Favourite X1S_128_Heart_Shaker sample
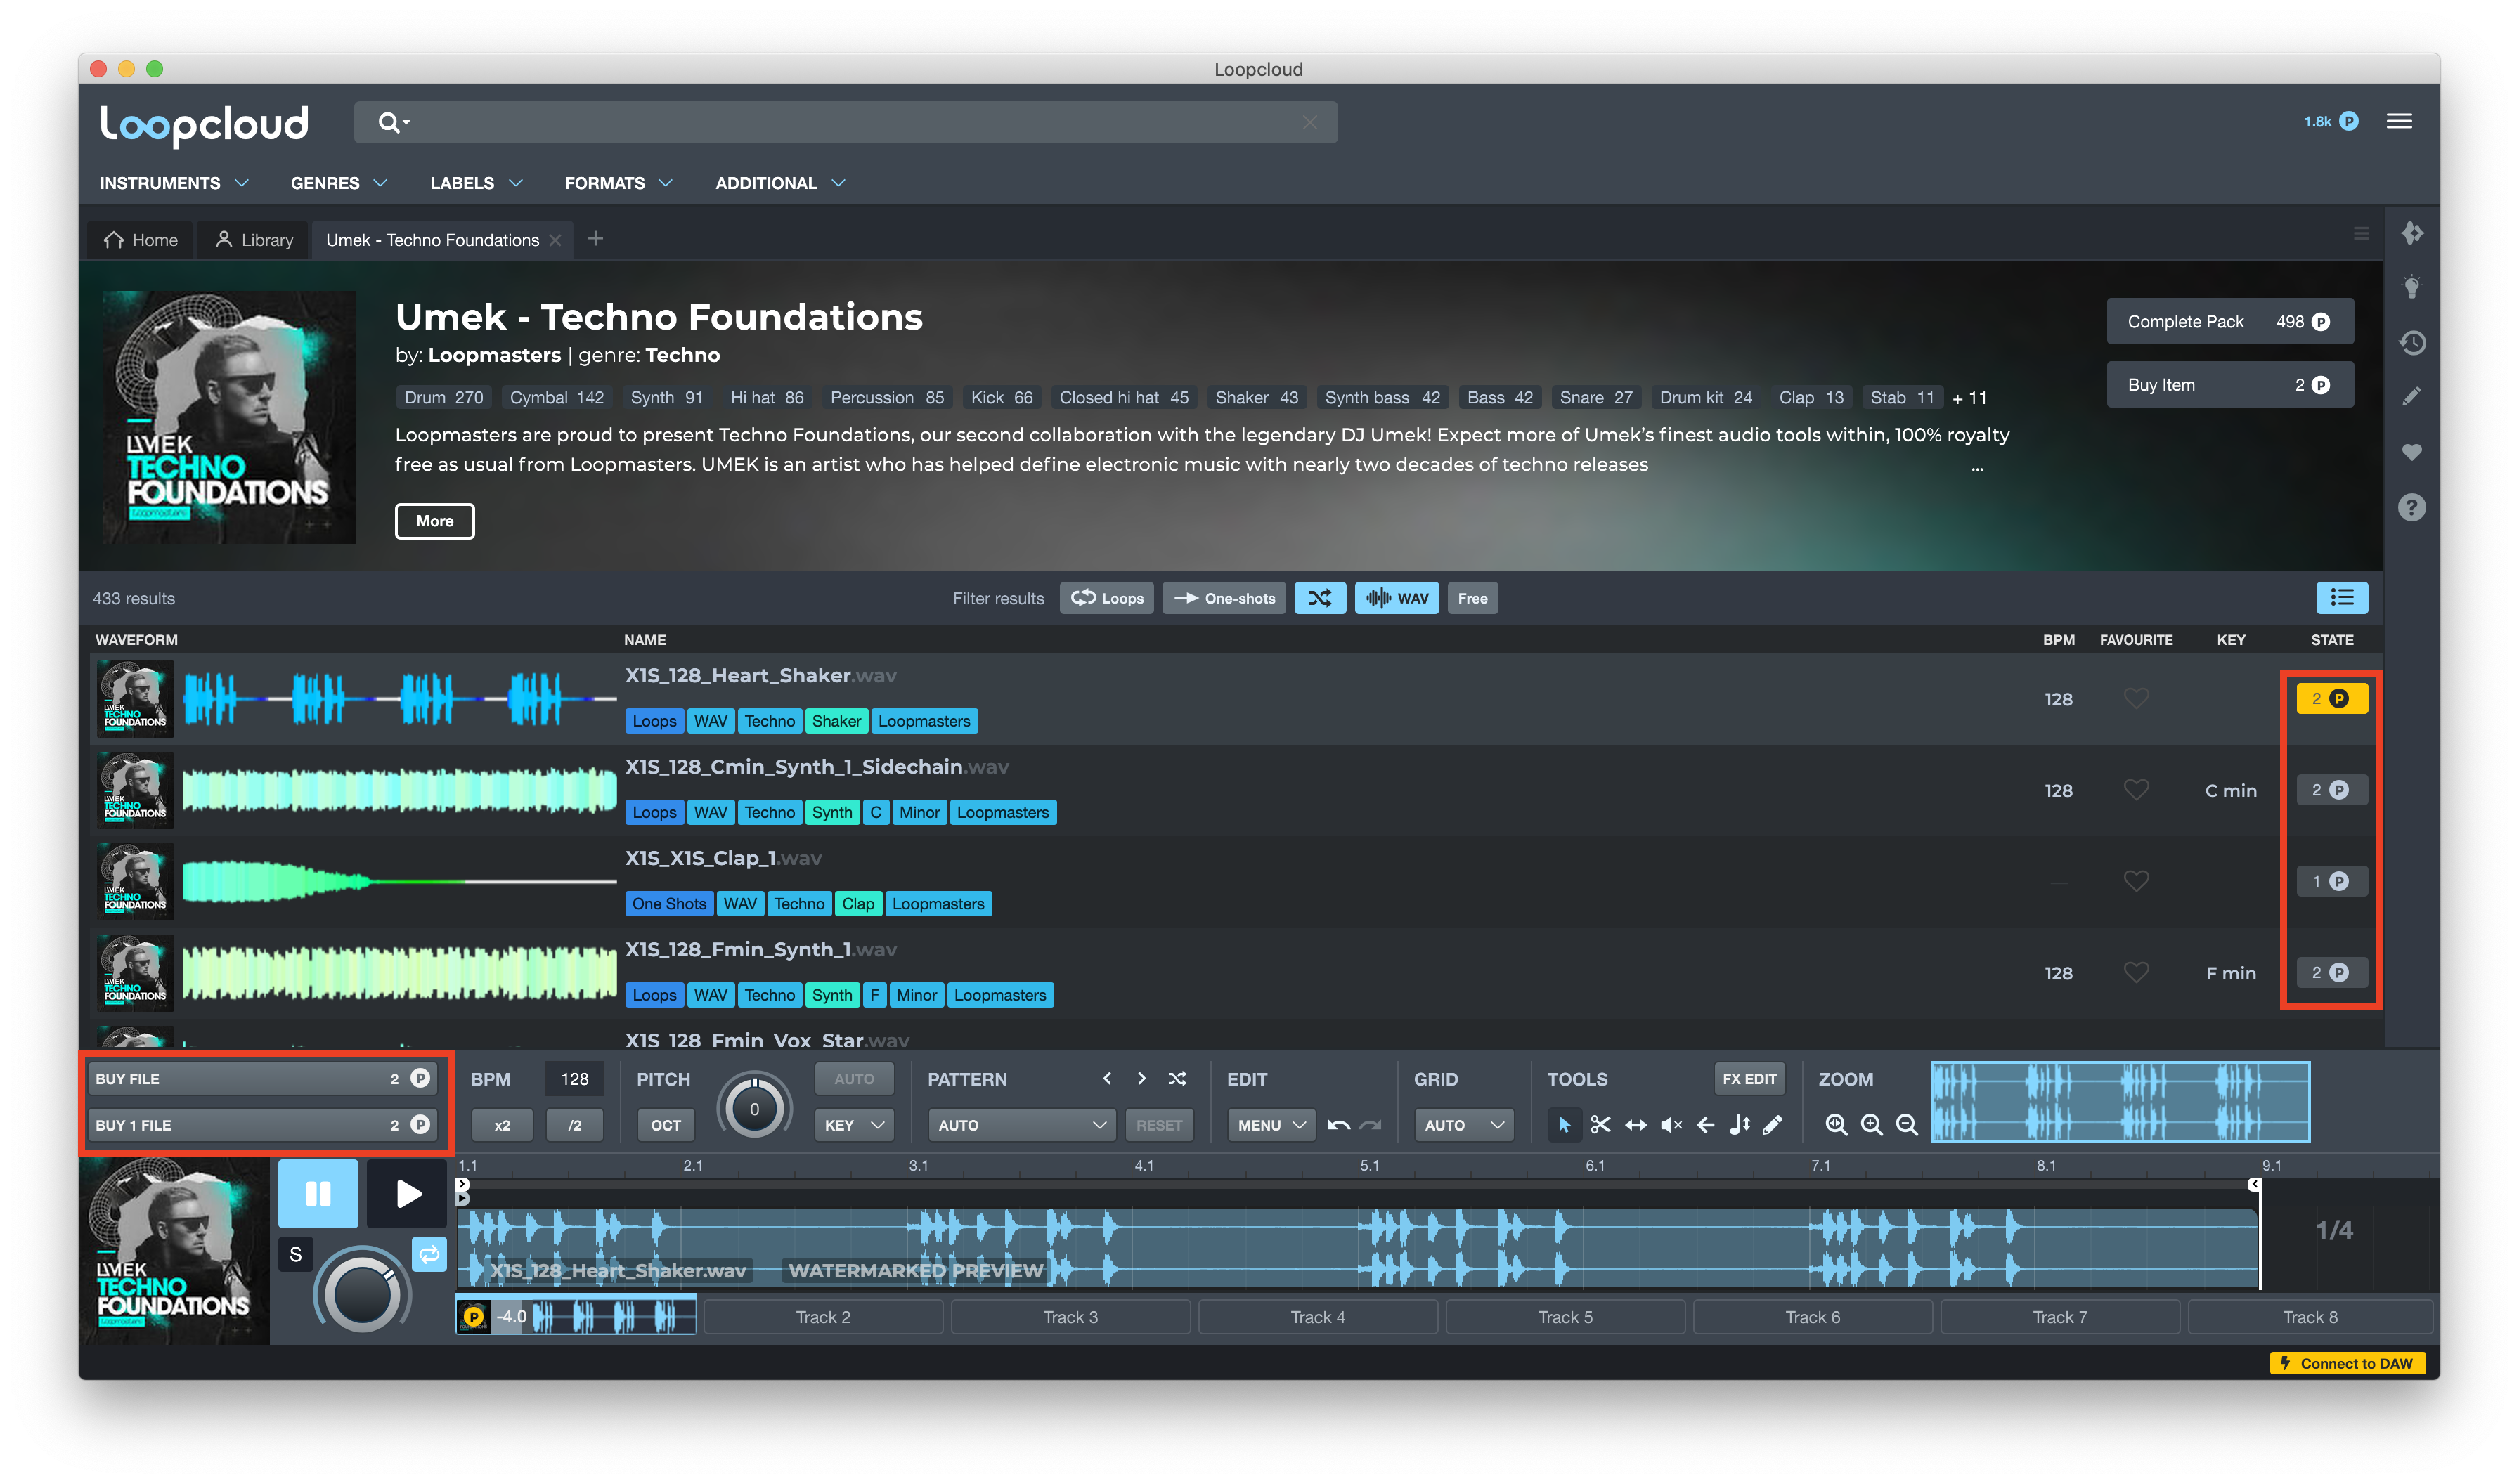The width and height of the screenshot is (2519, 1484). tap(2135, 699)
